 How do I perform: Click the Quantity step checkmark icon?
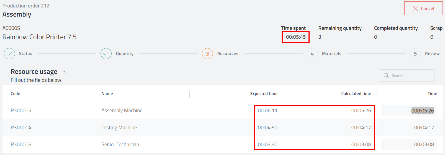tap(106, 54)
